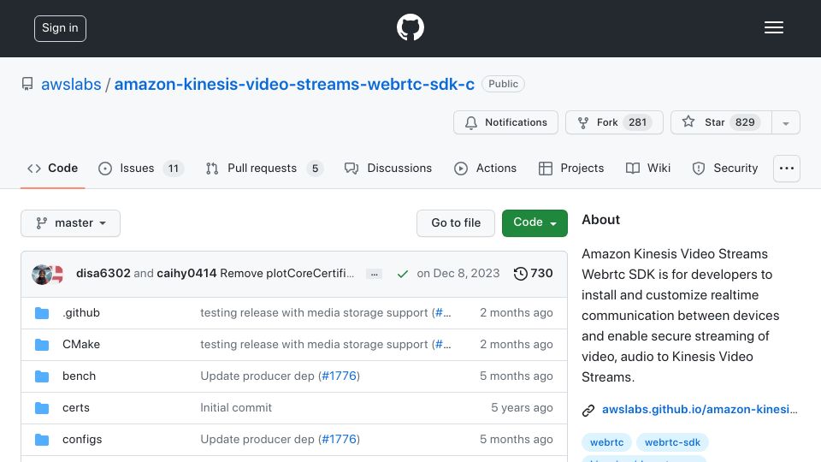Click the bell icon in Notifications
The image size is (821, 462).
tap(471, 122)
